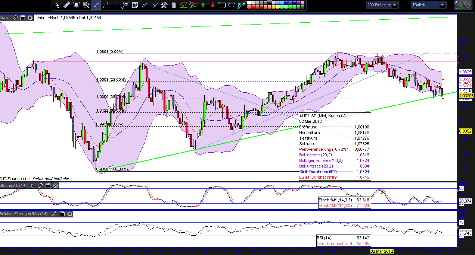
Task: Open the hammer and wrench settings
Action: 164,5
